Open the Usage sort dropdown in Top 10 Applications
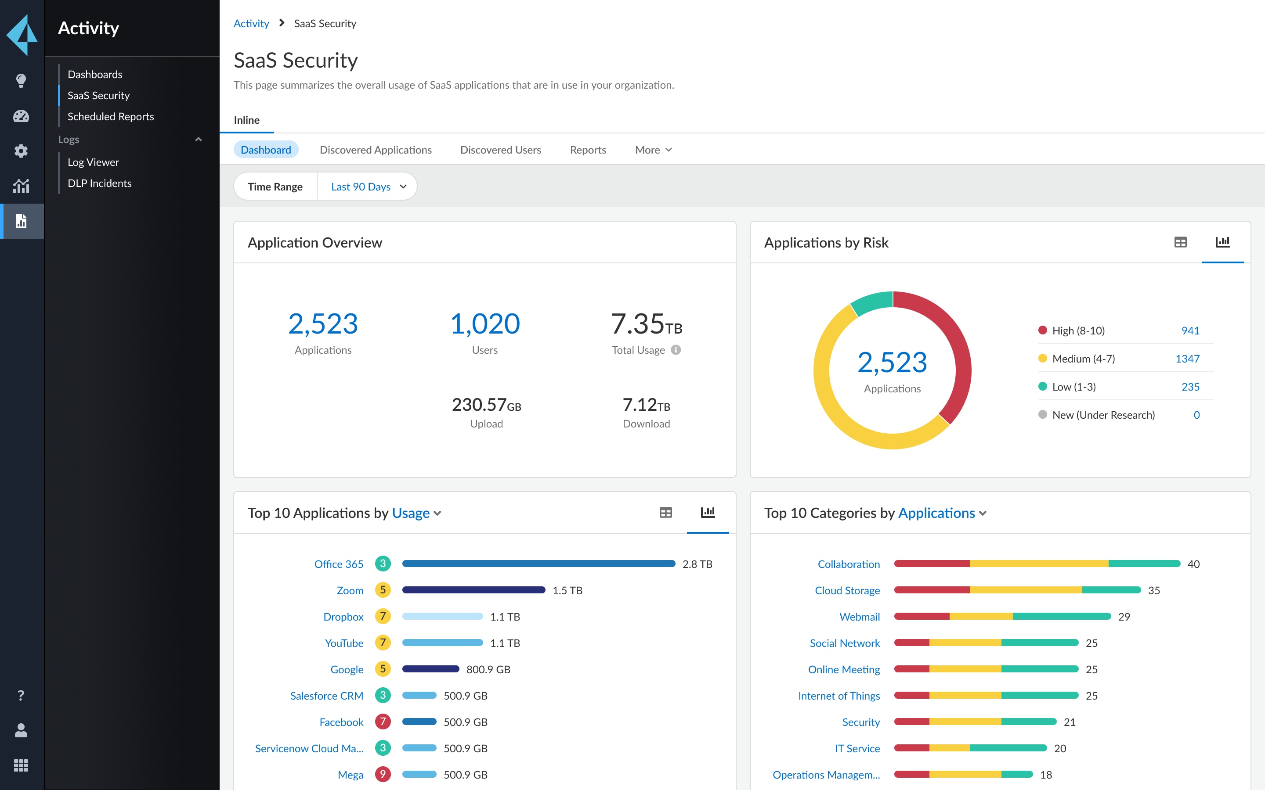This screenshot has height=790, width=1265. [416, 513]
